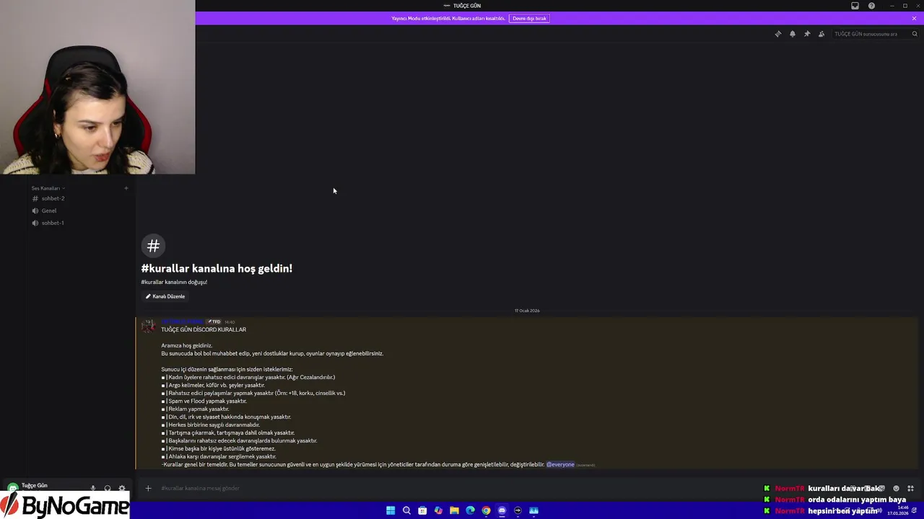Toggle the microphone mute icon
Image resolution: width=924 pixels, height=519 pixels.
92,488
